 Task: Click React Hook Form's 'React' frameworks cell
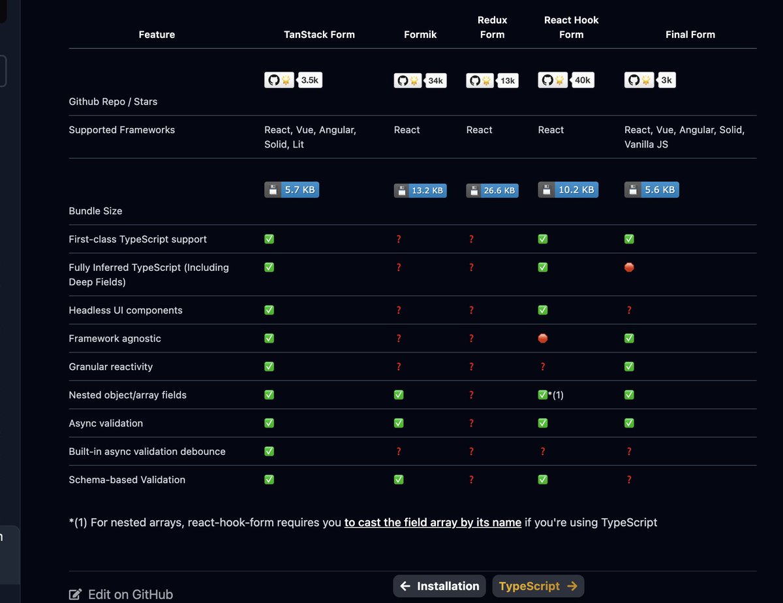pyautogui.click(x=551, y=130)
